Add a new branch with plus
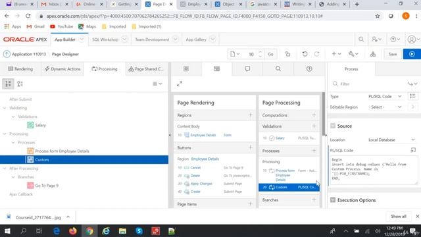This screenshot has height=237, width=421. (314, 200)
